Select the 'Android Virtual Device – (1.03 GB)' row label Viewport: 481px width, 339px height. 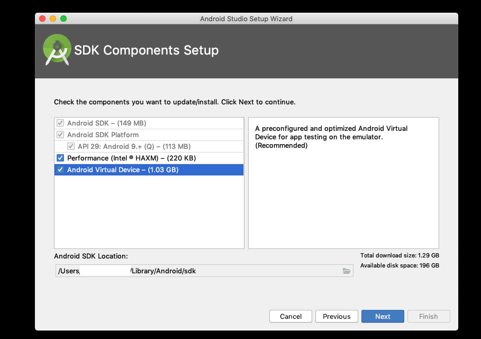point(123,170)
